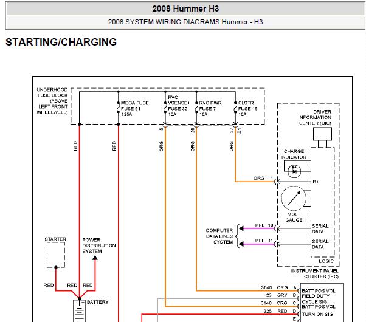Click the 225 RED wire label
The image size is (366, 322).
click(x=275, y=311)
